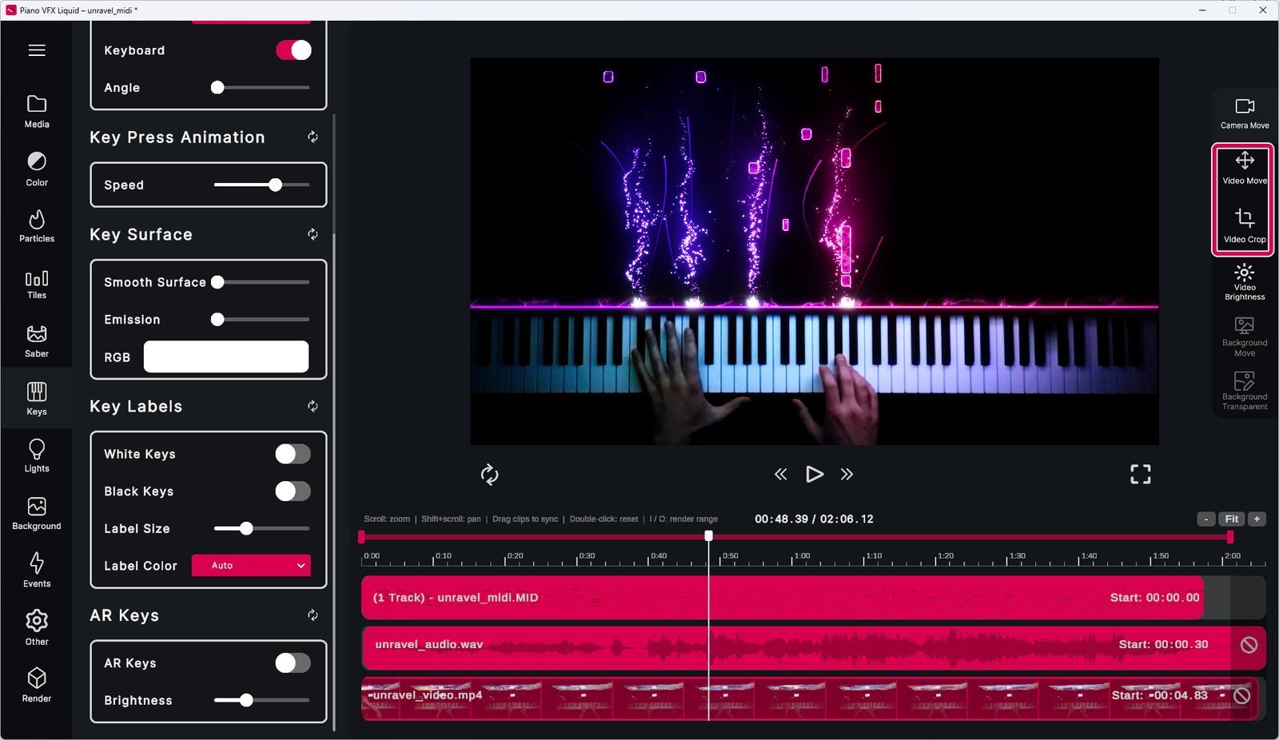The height and width of the screenshot is (740, 1279).
Task: Open the Render section
Action: click(x=37, y=686)
